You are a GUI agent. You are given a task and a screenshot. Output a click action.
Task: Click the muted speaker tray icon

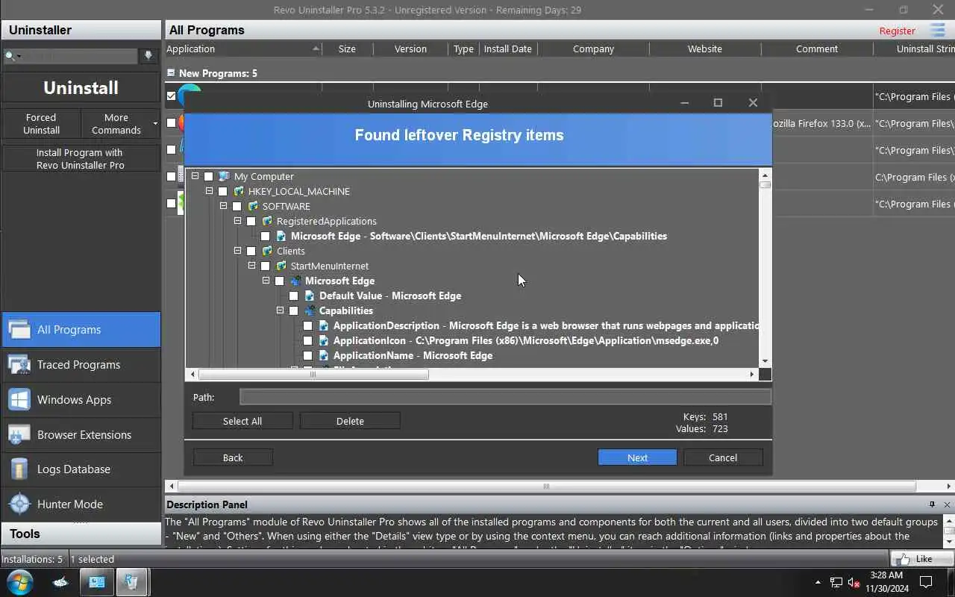854,582
